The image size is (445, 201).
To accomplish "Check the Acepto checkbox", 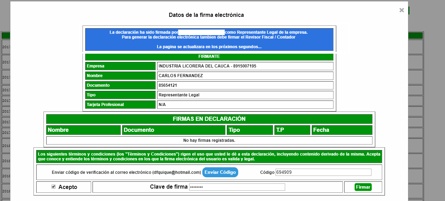I will tap(54, 187).
